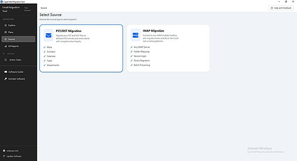Click the All Reports chart icon
The height and width of the screenshot is (161, 297).
(x=6, y=46)
